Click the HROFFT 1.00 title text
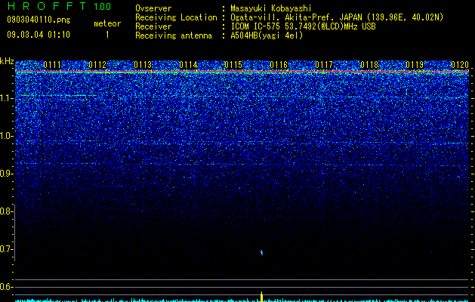The image size is (475, 302). pyautogui.click(x=59, y=6)
